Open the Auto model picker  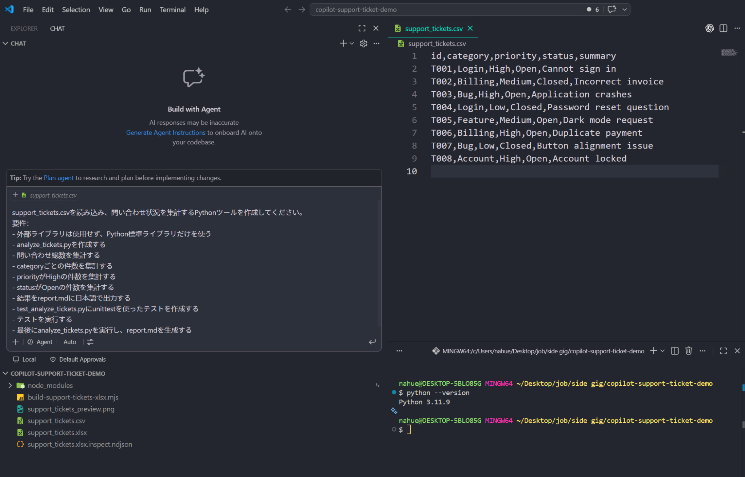[70, 342]
